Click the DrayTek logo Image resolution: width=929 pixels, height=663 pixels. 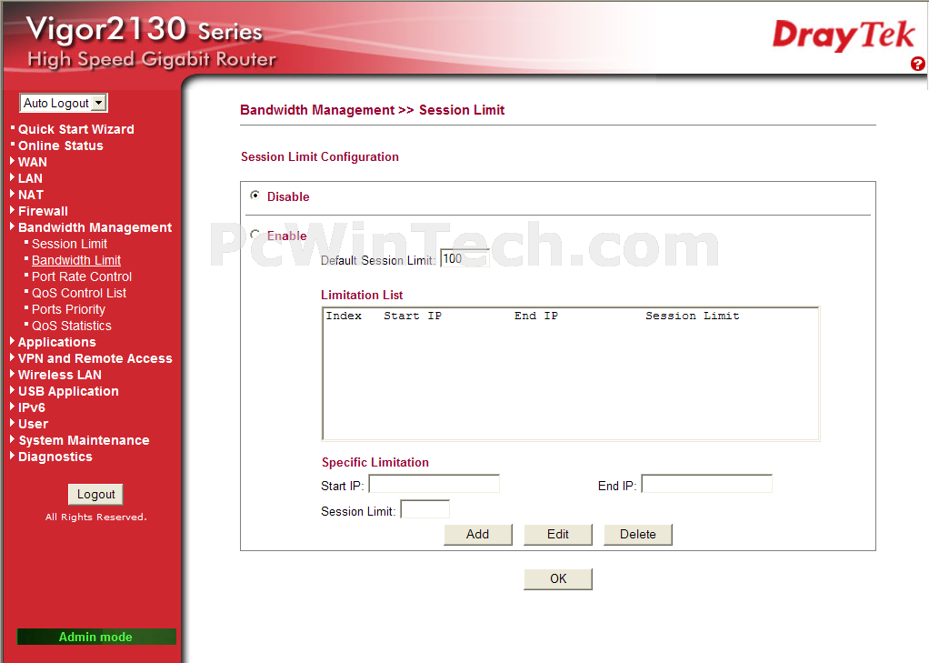click(844, 35)
